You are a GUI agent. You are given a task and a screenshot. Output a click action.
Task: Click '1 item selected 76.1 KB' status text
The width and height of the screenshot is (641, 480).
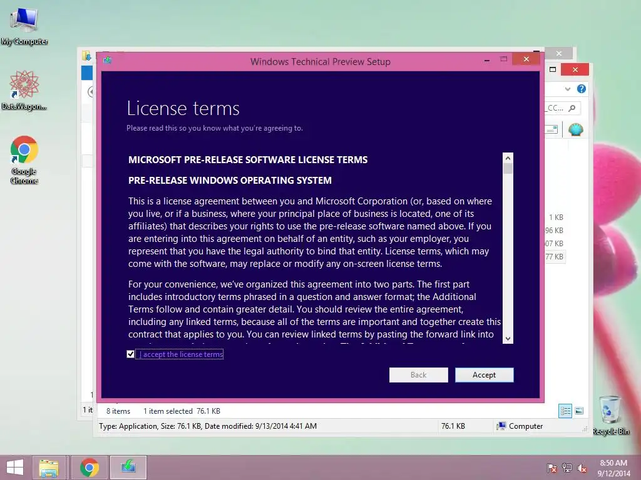tap(182, 411)
